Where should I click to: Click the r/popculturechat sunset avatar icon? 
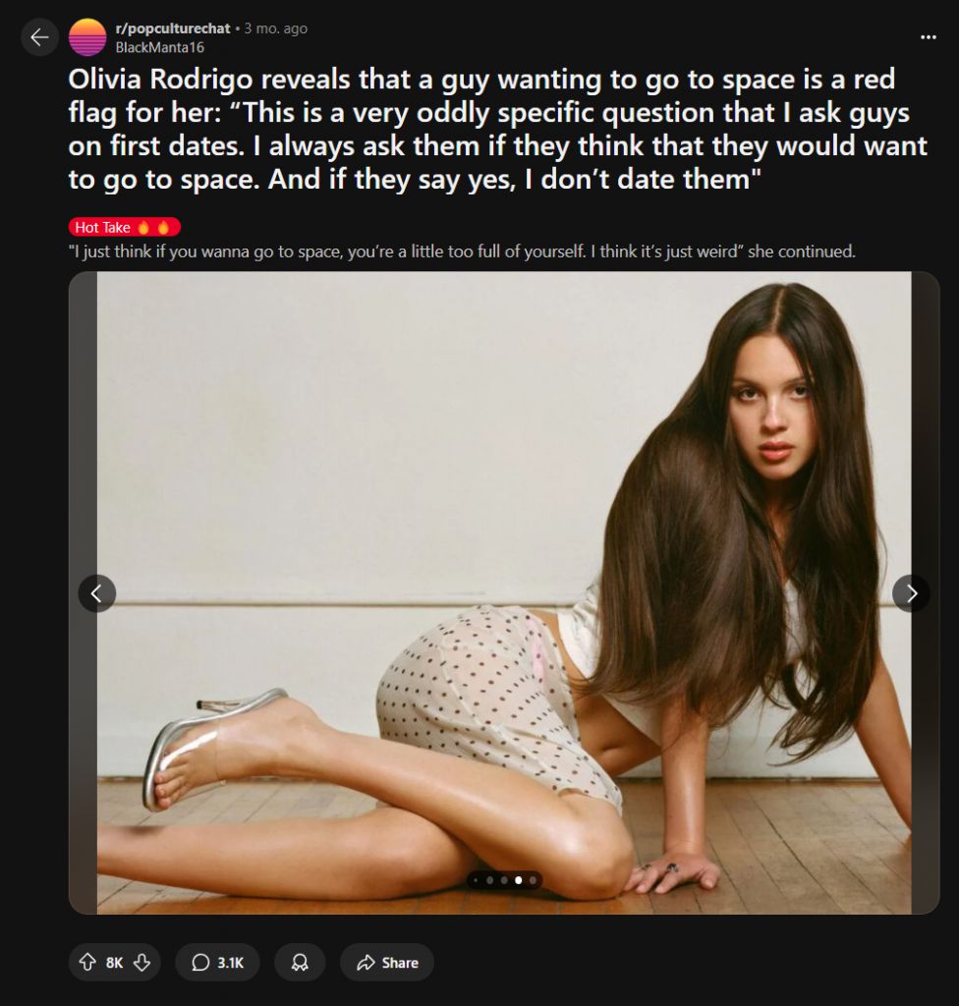click(87, 37)
